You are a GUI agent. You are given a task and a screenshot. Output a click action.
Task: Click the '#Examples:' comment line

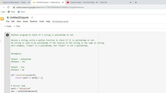[x=17, y=54]
